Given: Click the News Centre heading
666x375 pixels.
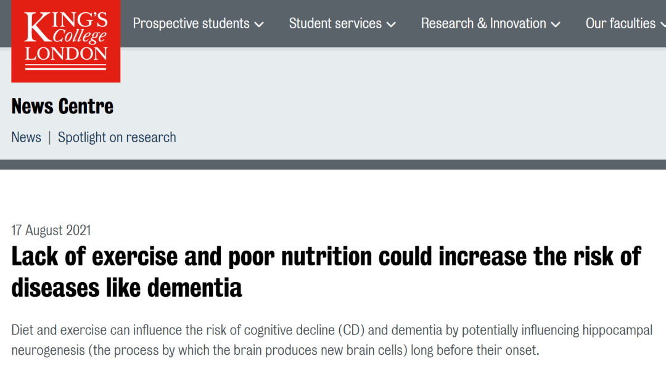Looking at the screenshot, I should point(62,107).
